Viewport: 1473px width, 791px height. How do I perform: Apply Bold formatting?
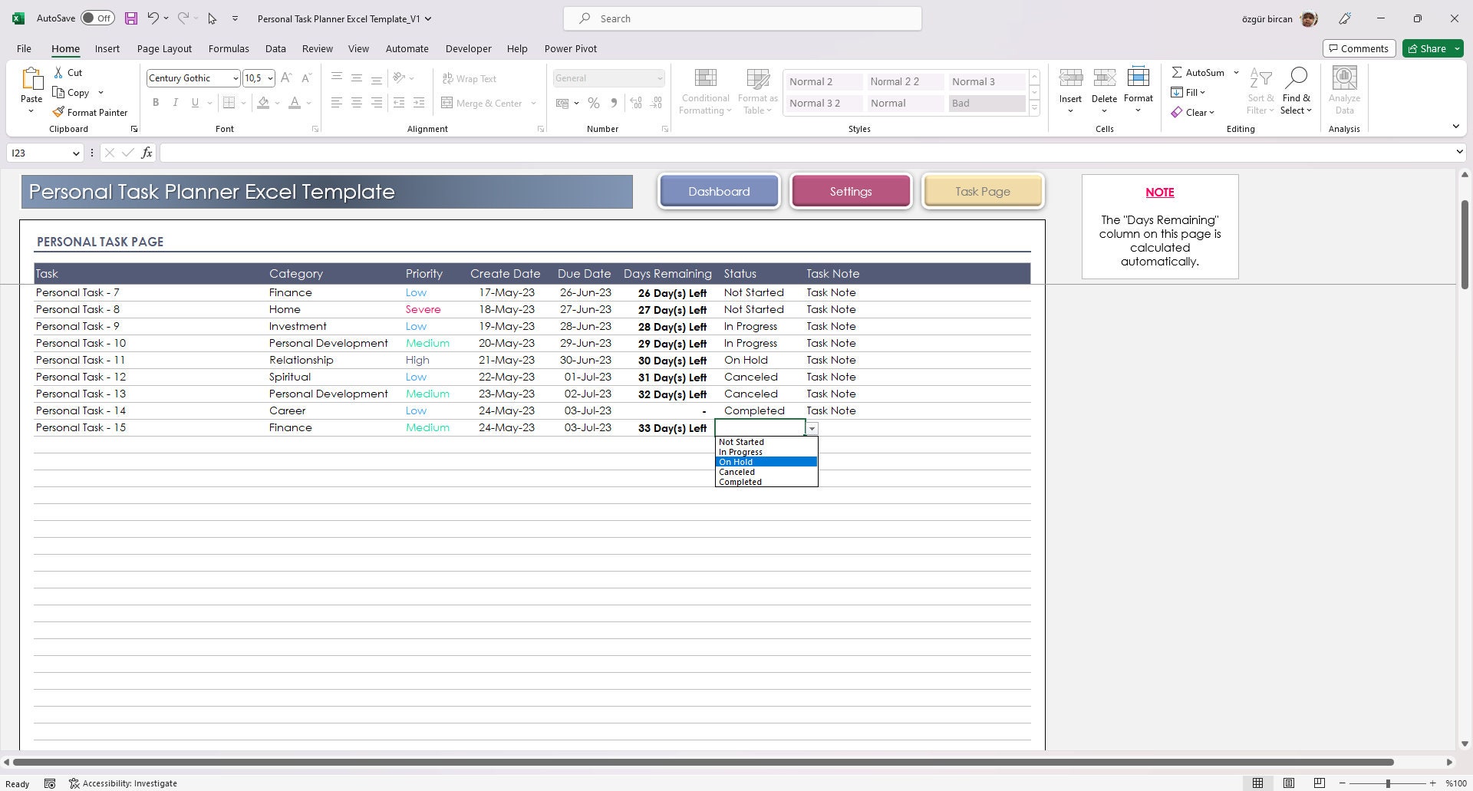(x=156, y=103)
